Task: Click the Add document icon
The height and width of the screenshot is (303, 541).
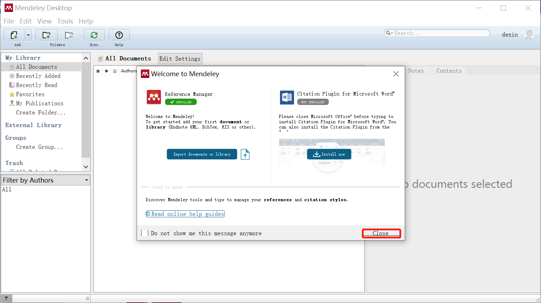Action: tap(14, 35)
